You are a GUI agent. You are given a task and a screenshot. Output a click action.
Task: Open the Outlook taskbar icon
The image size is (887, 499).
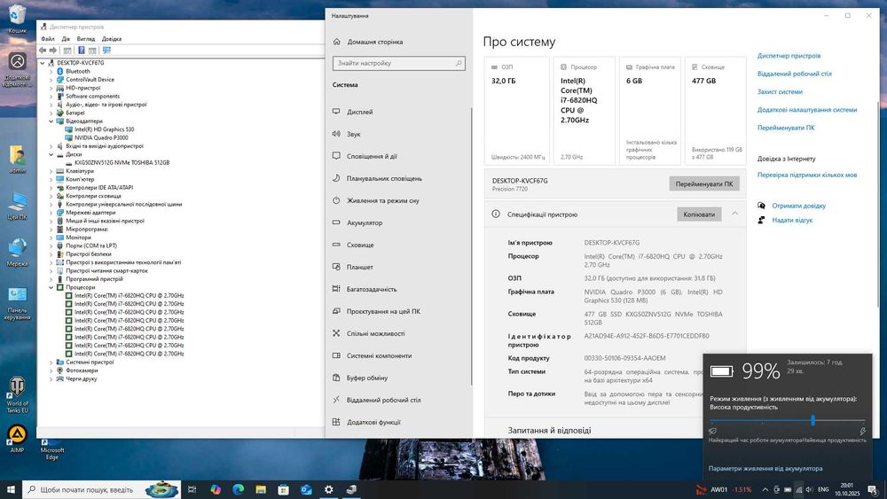306,489
